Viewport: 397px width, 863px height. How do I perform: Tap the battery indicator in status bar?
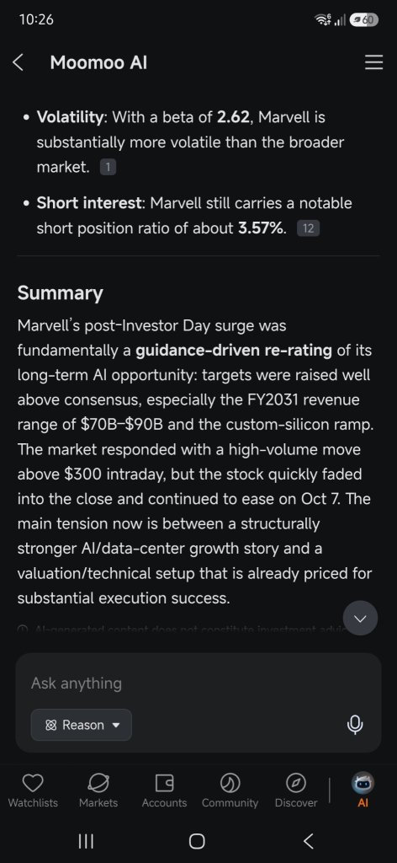click(x=364, y=20)
